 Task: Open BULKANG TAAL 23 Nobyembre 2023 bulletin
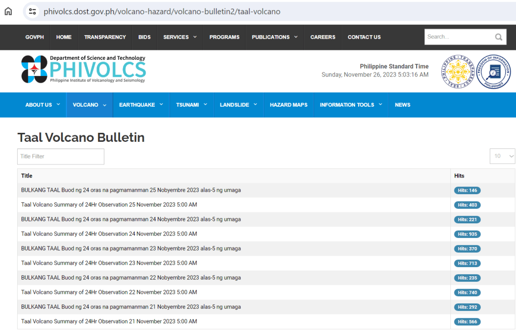point(131,248)
